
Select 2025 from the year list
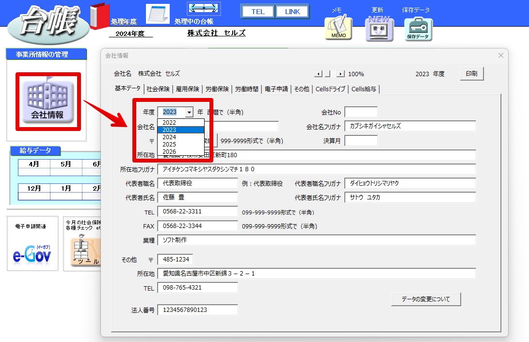point(181,145)
